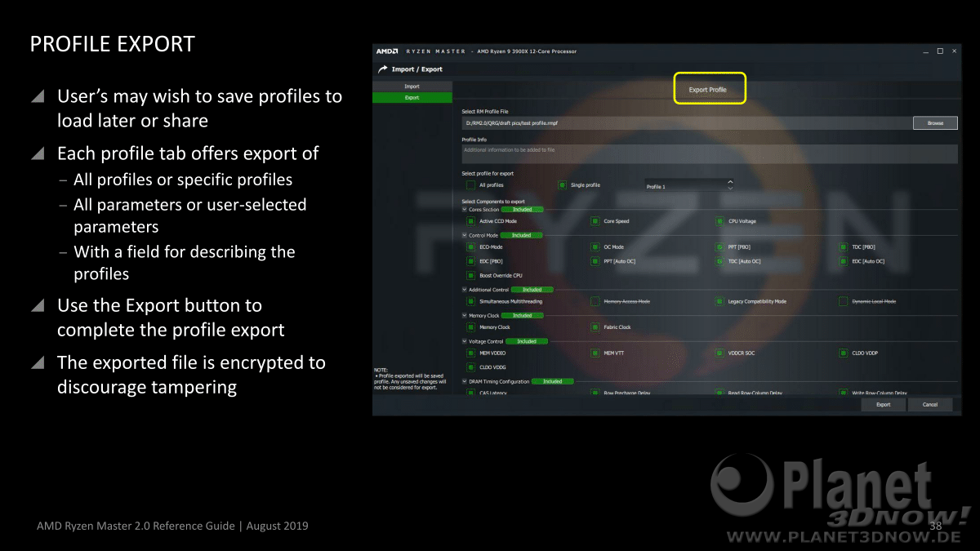
Task: Click the 'Export Profile' heading text
Action: click(707, 90)
